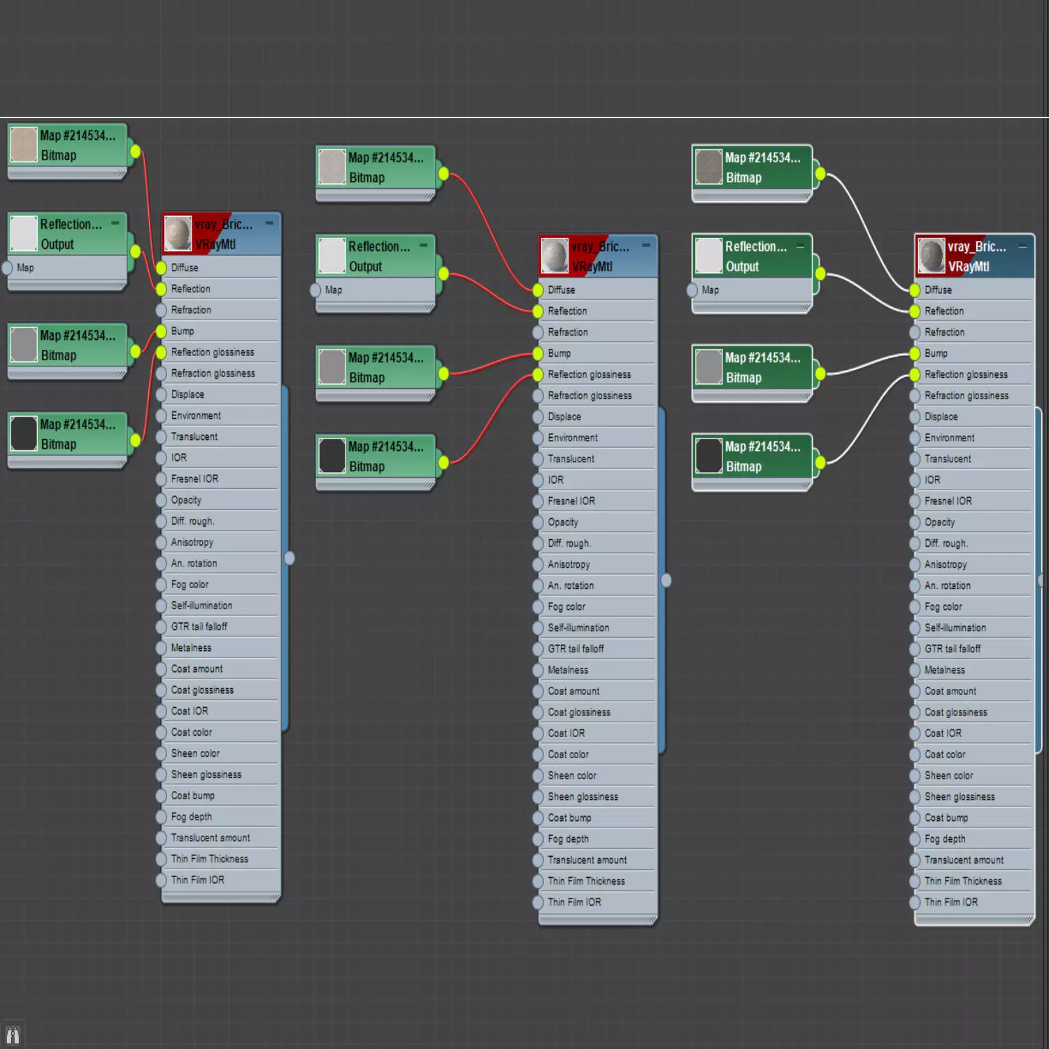Collapse the middle vray_Bric VRayMtl node

pos(646,245)
